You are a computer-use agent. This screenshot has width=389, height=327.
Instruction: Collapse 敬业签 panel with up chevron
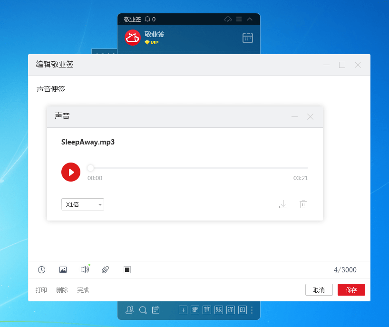[250, 19]
